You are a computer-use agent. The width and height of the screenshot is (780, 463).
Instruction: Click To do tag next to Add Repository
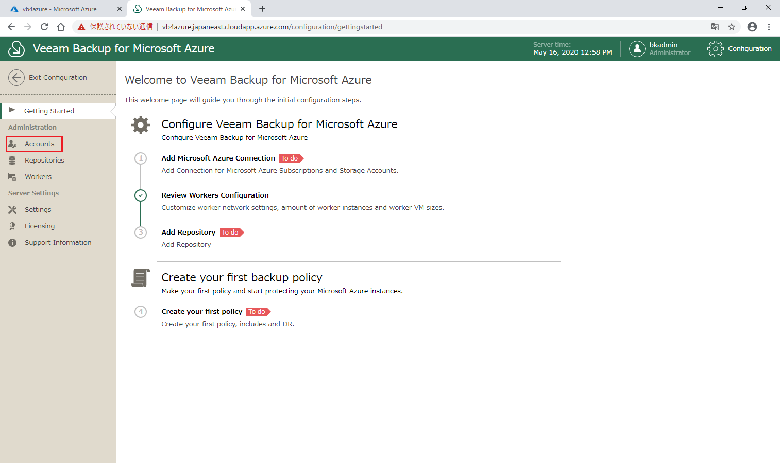coord(231,233)
